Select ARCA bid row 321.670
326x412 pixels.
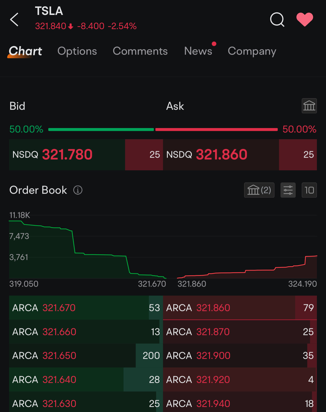[86, 308]
